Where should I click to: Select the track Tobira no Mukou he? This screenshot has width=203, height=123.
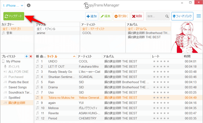119,98
